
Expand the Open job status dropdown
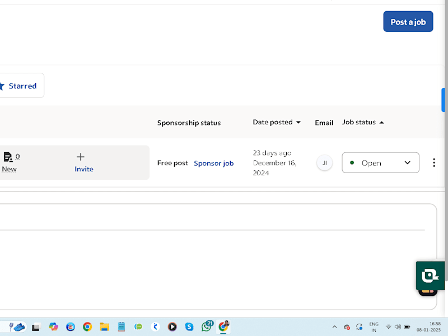point(380,162)
